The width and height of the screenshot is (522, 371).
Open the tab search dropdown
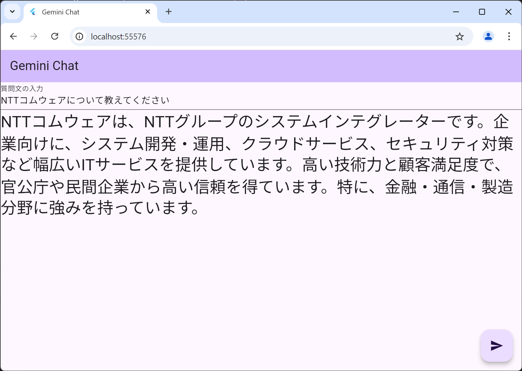12,12
